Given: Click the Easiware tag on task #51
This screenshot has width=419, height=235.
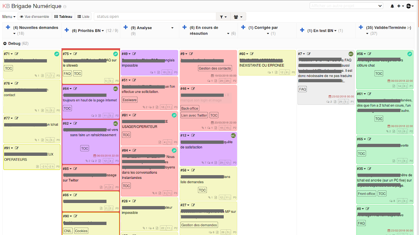Looking at the screenshot, I should (x=130, y=100).
